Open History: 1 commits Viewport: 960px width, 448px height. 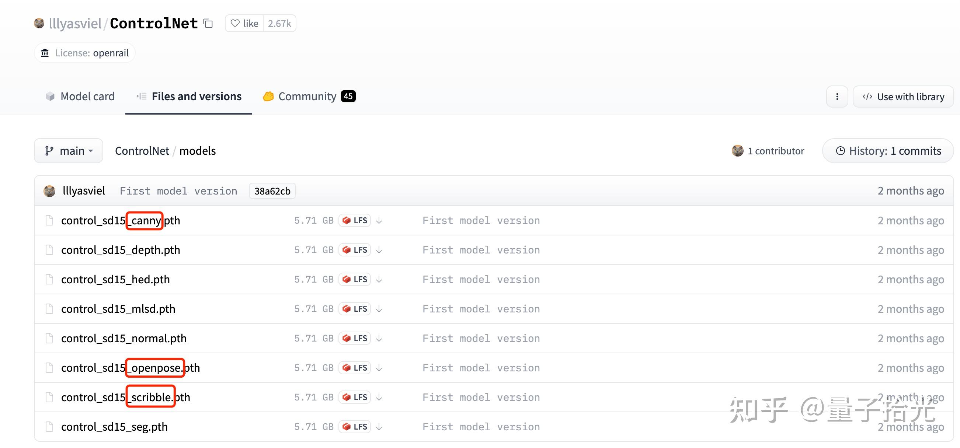click(888, 151)
